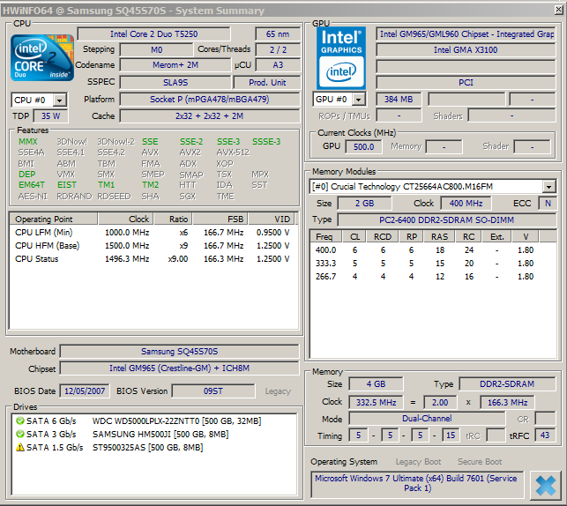The image size is (567, 506).
Task: Click the SLA9S SSPEC field
Action: click(175, 82)
